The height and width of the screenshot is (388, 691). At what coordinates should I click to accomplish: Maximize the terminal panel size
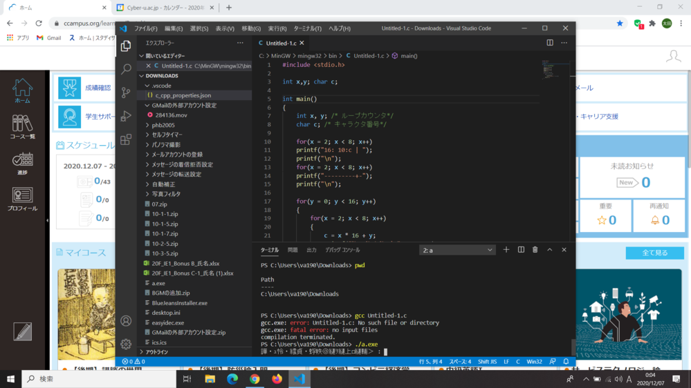(550, 250)
